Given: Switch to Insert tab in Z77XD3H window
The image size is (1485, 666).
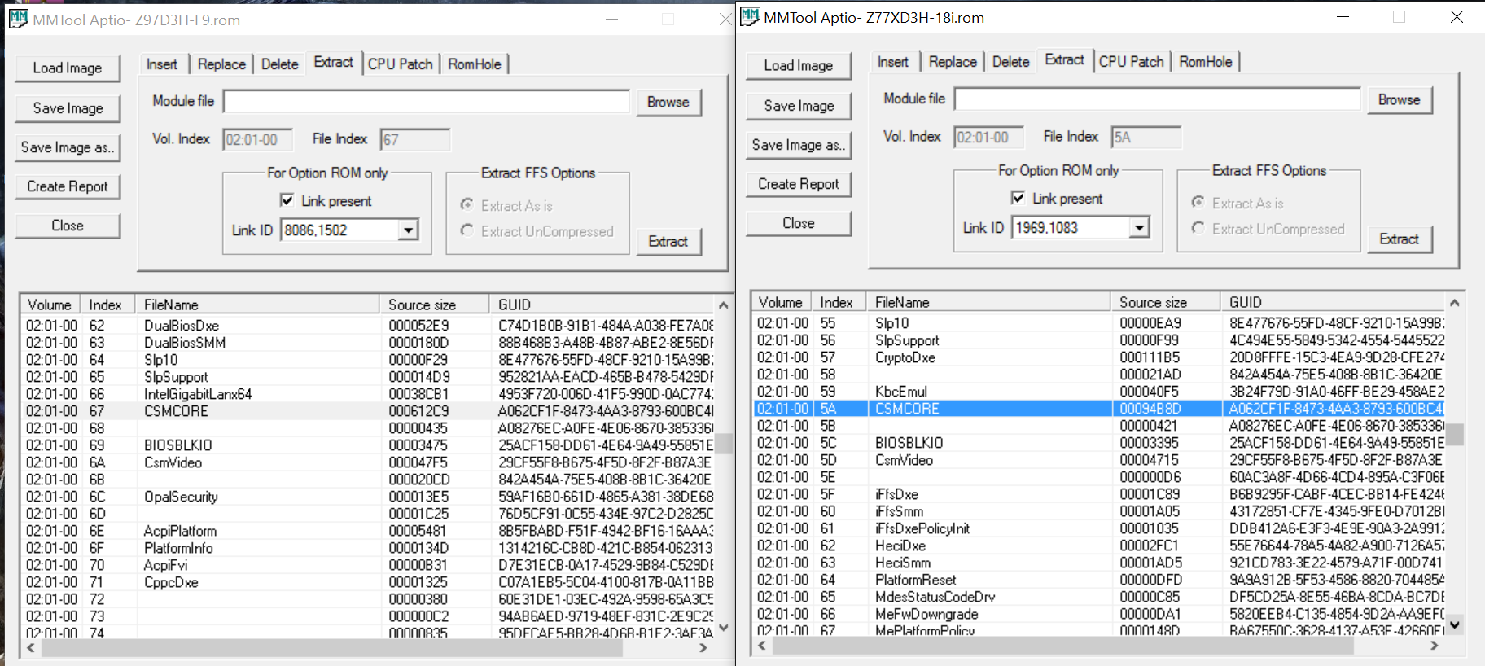Looking at the screenshot, I should pyautogui.click(x=893, y=62).
